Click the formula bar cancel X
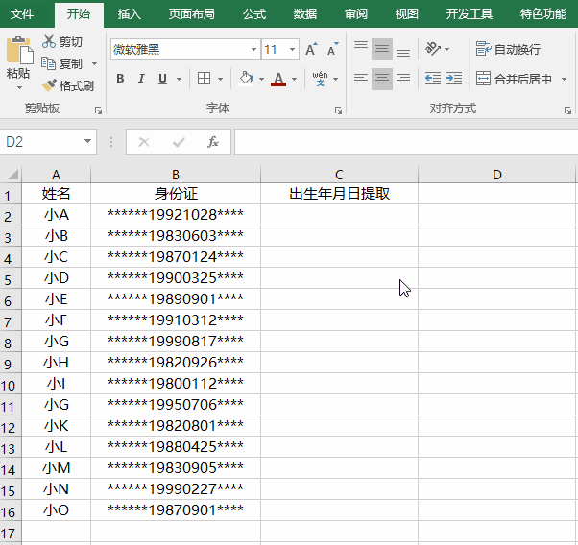578x545 pixels. 144,142
